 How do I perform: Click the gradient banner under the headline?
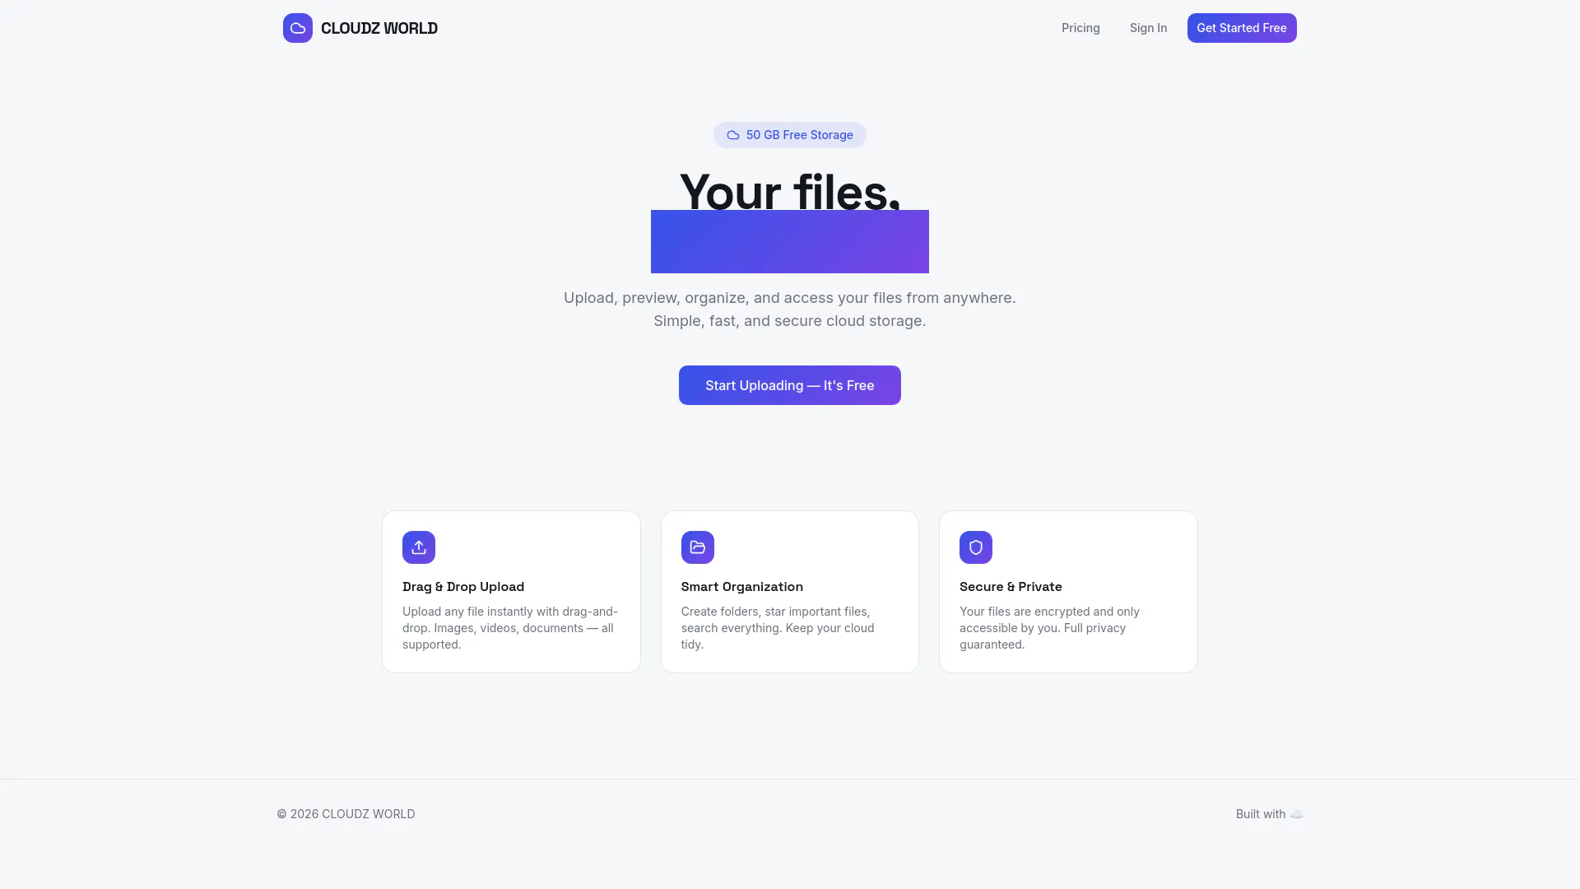pyautogui.click(x=790, y=241)
